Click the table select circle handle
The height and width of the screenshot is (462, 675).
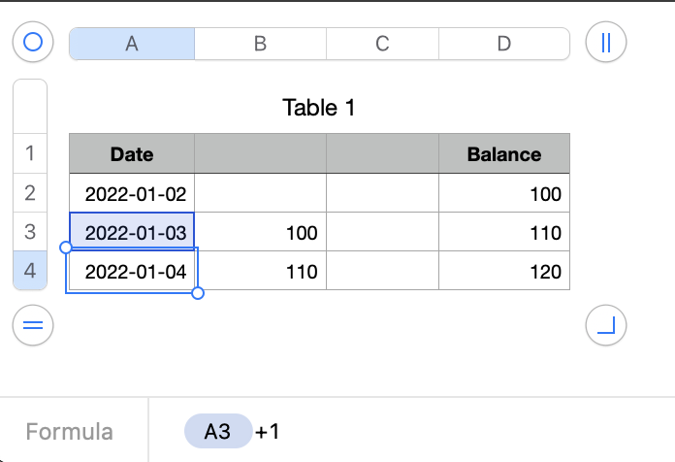pyautogui.click(x=34, y=43)
